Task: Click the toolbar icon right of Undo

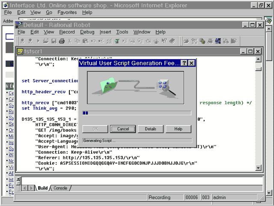Action: pos(101,41)
